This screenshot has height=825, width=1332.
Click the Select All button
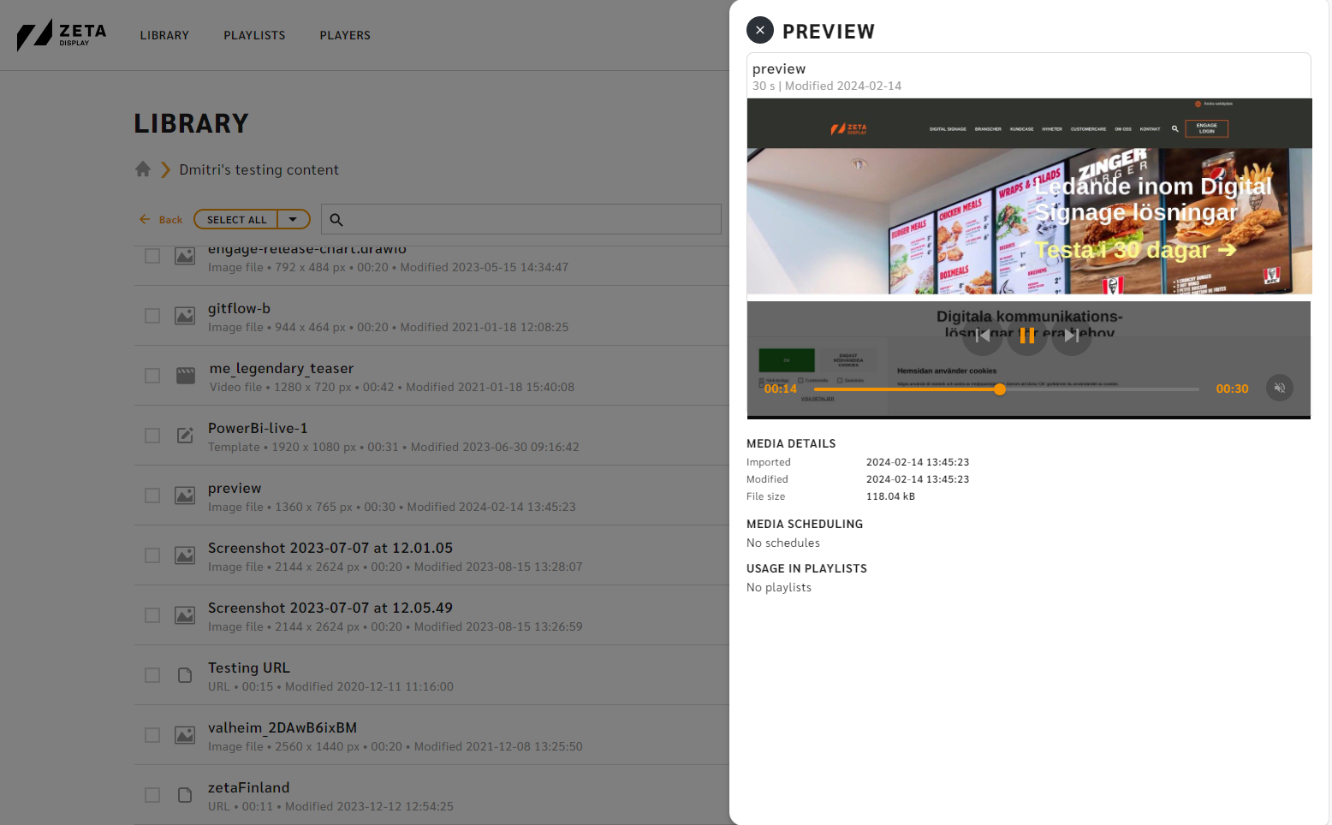click(236, 220)
